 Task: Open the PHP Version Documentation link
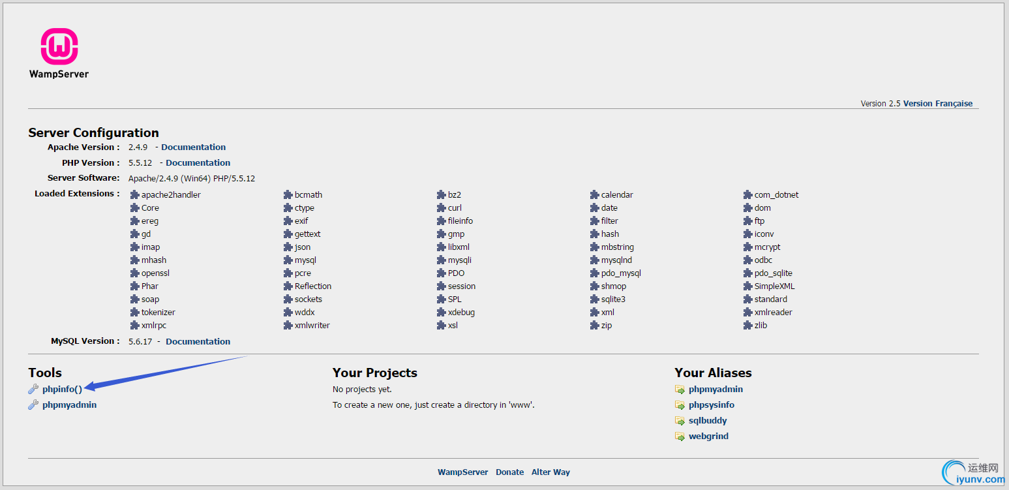pos(198,163)
